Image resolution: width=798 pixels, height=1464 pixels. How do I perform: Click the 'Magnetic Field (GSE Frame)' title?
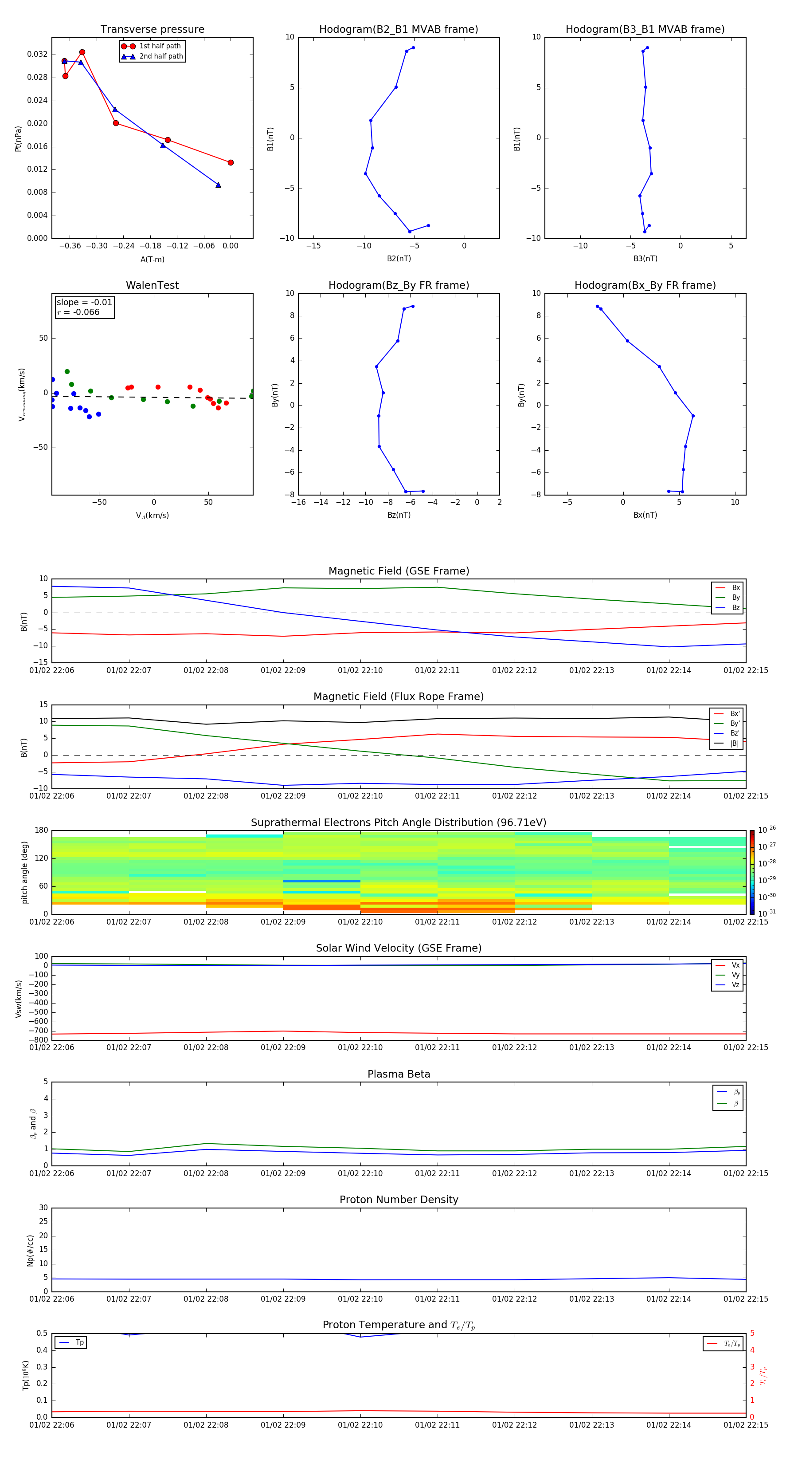(399, 571)
